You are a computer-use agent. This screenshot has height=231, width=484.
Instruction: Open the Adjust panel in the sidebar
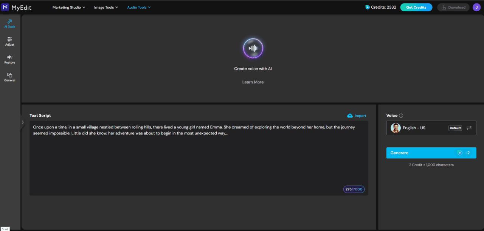click(x=9, y=41)
